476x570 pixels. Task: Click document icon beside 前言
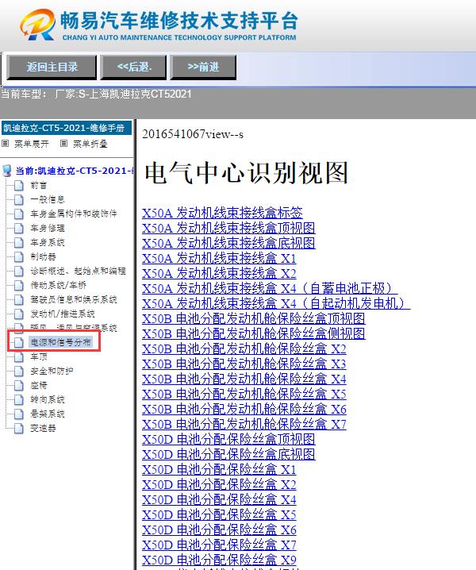click(18, 186)
